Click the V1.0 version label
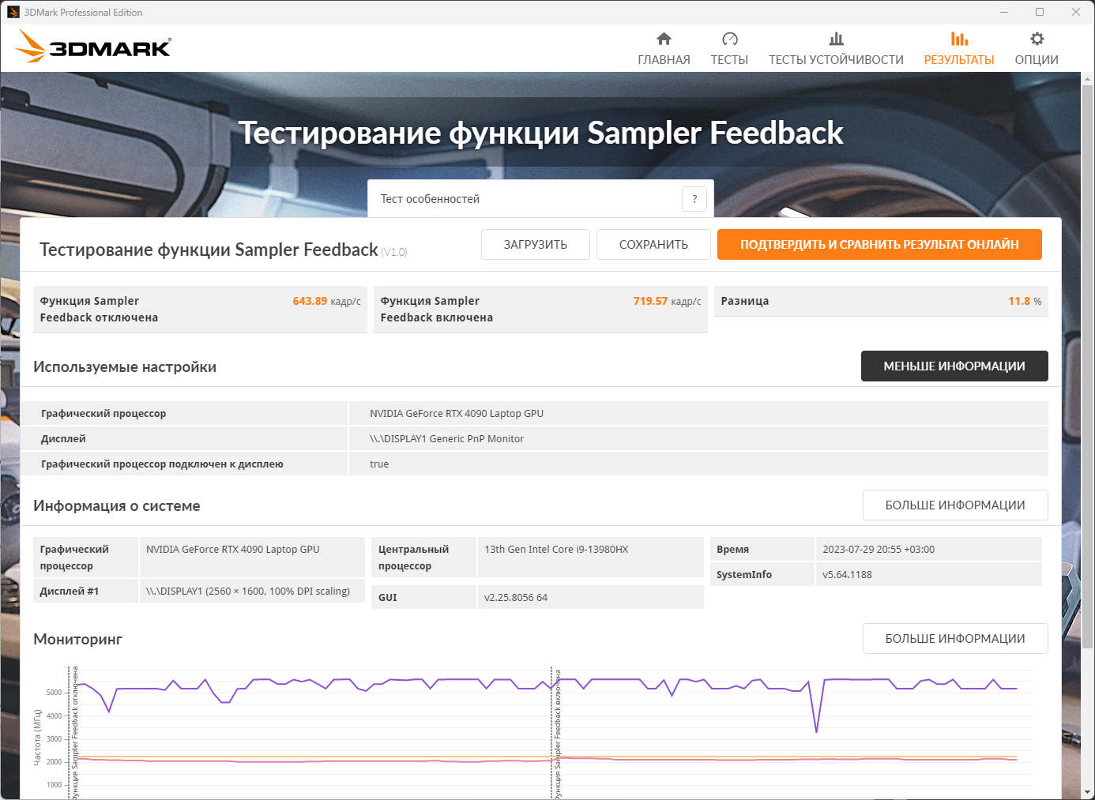The width and height of the screenshot is (1095, 800). 394,253
